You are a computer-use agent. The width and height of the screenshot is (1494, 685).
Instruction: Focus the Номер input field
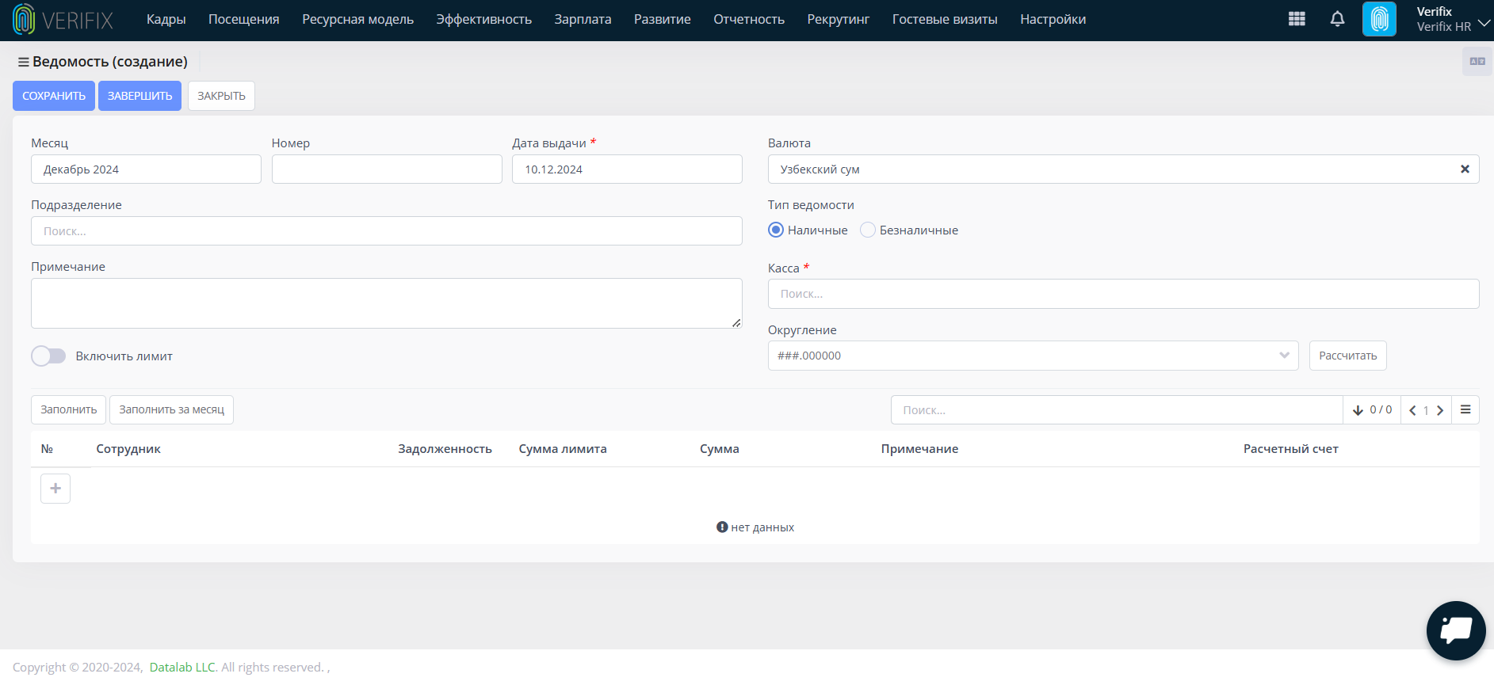(x=387, y=169)
